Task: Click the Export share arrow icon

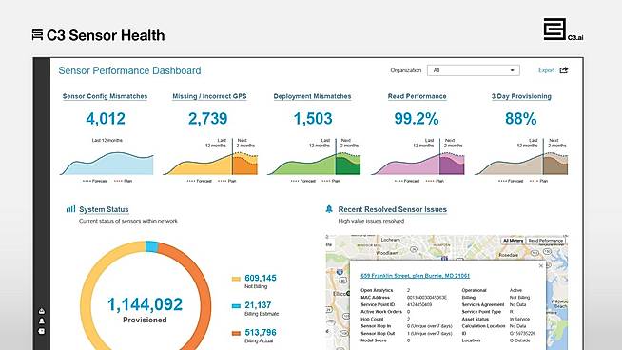Action: point(564,70)
